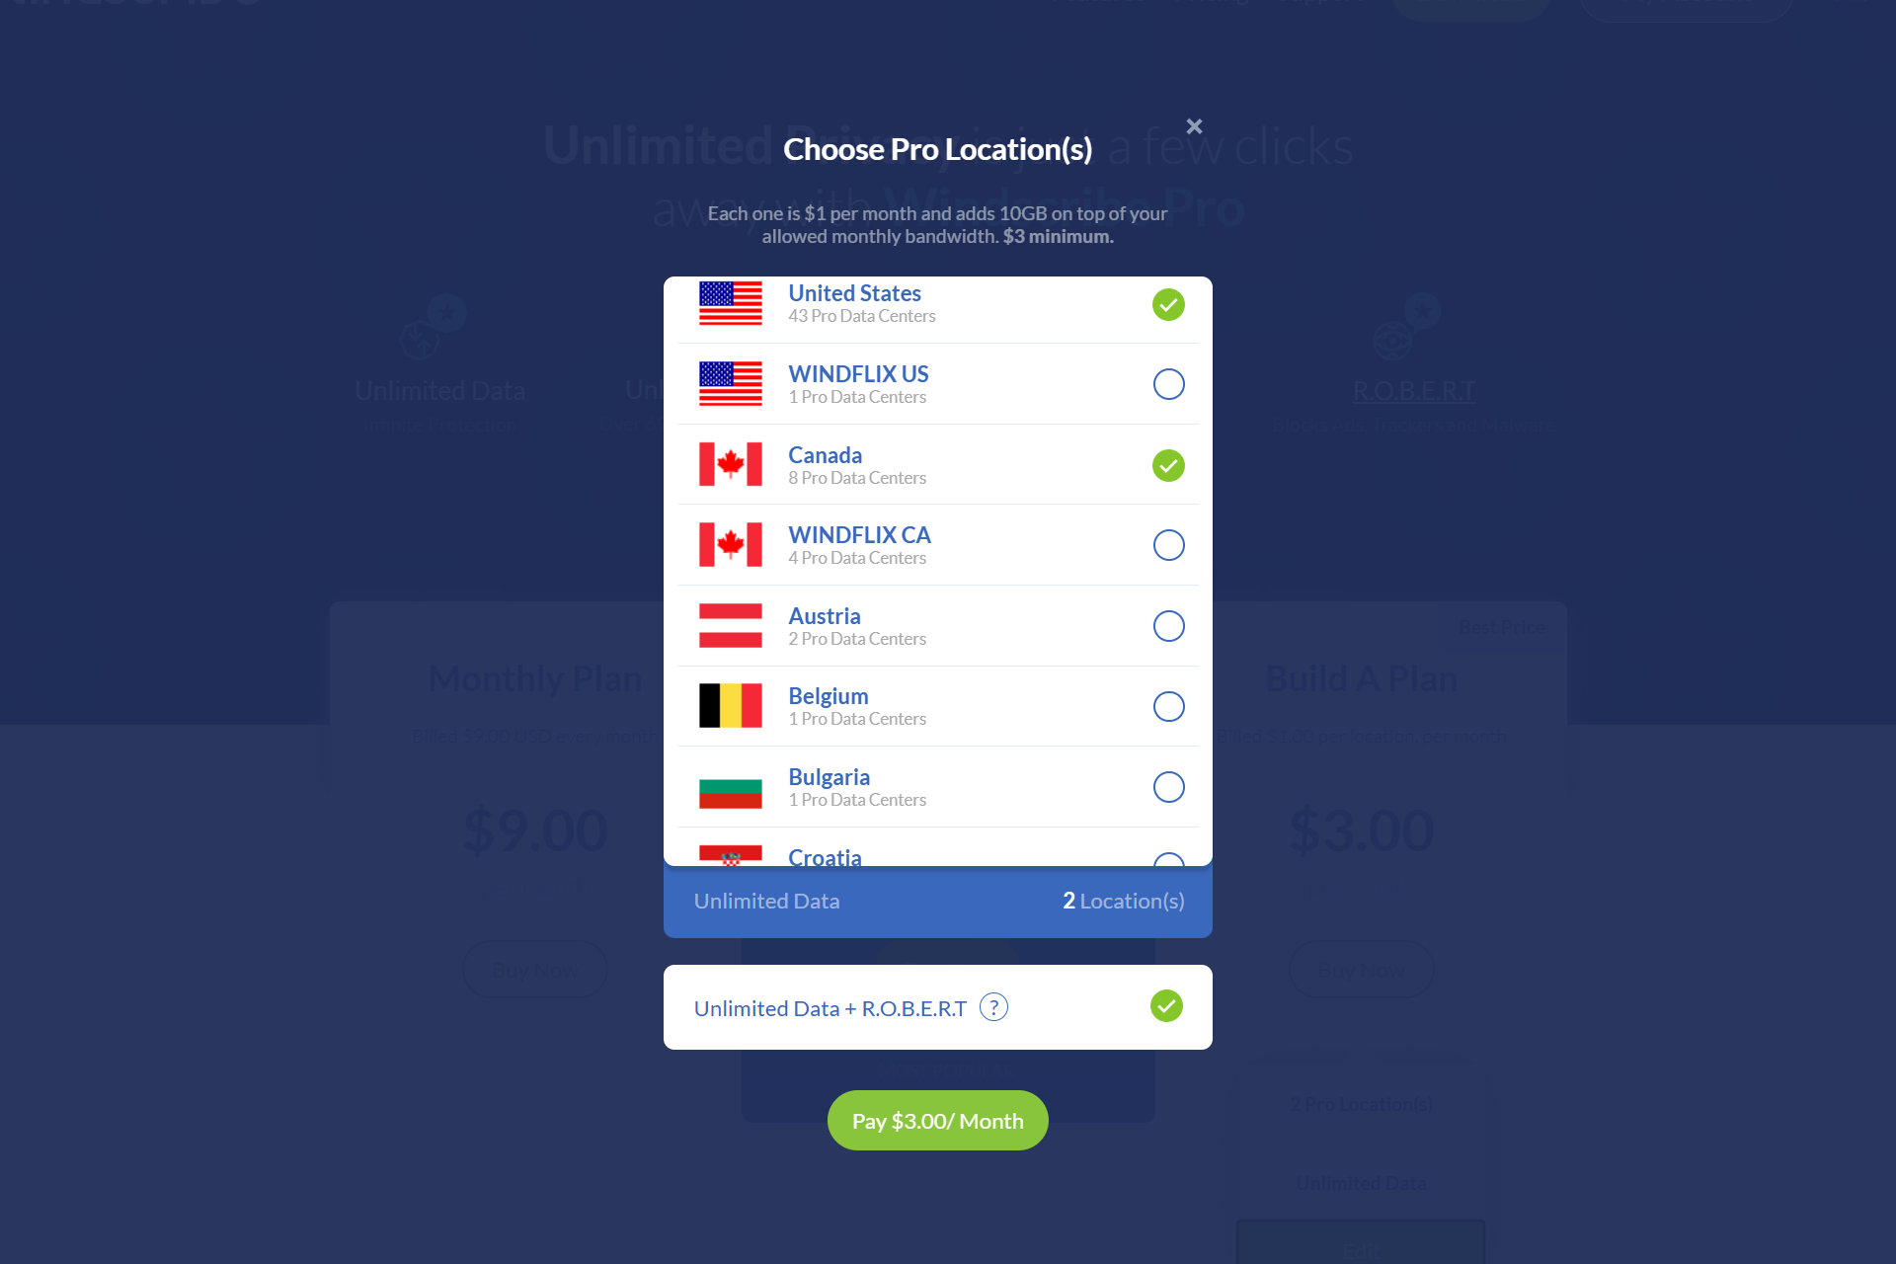
Task: Select the Austria flag icon
Action: click(x=730, y=626)
